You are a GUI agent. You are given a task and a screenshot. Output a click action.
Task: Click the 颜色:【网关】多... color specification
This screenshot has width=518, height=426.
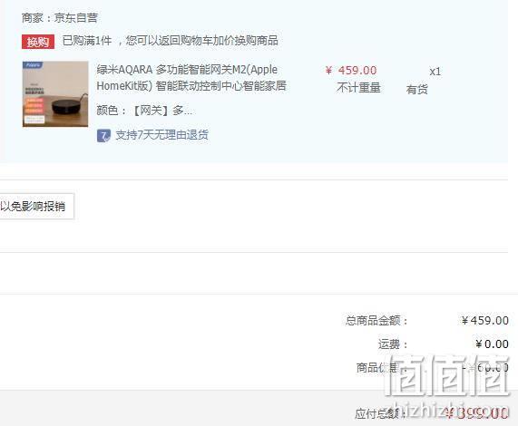click(x=144, y=111)
